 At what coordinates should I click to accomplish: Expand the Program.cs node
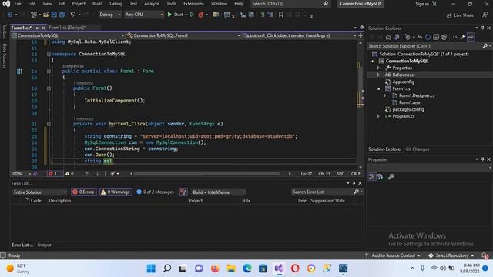point(378,116)
